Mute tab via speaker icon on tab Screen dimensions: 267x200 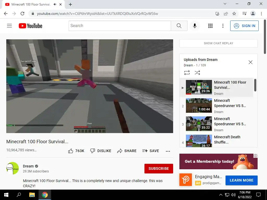[55, 4]
